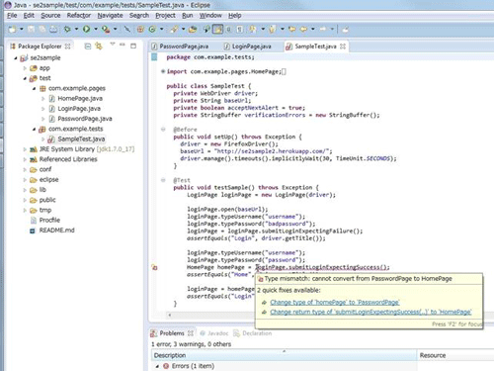Switch to the Javadoc tab
Image resolution: width=494 pixels, height=371 pixels.
(214, 333)
